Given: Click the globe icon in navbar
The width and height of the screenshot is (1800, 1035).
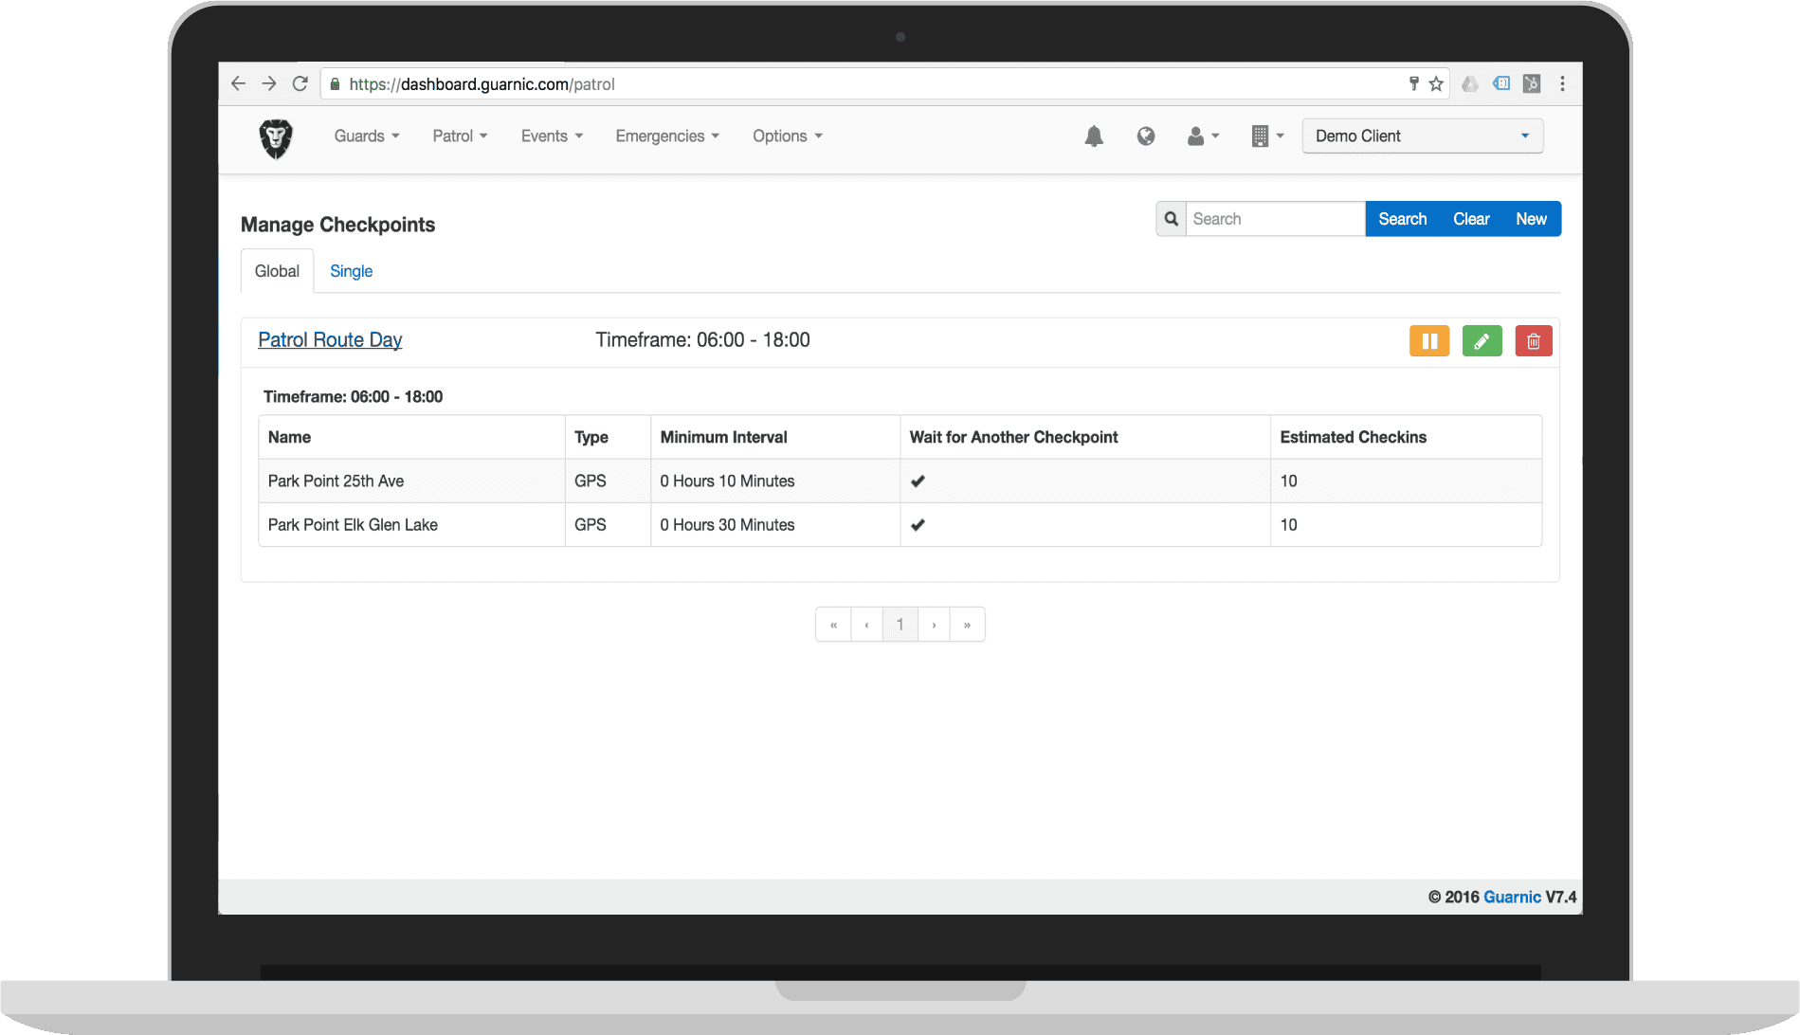Looking at the screenshot, I should click(1145, 136).
